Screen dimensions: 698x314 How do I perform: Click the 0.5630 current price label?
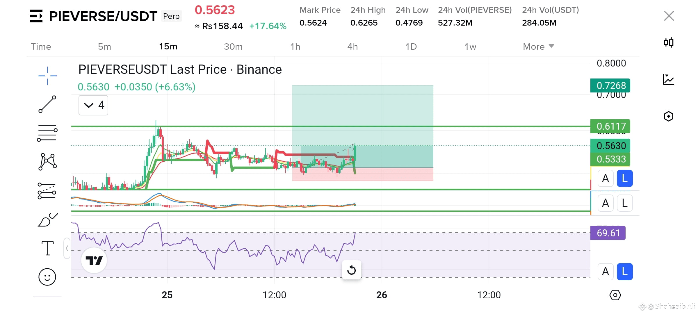click(x=610, y=145)
